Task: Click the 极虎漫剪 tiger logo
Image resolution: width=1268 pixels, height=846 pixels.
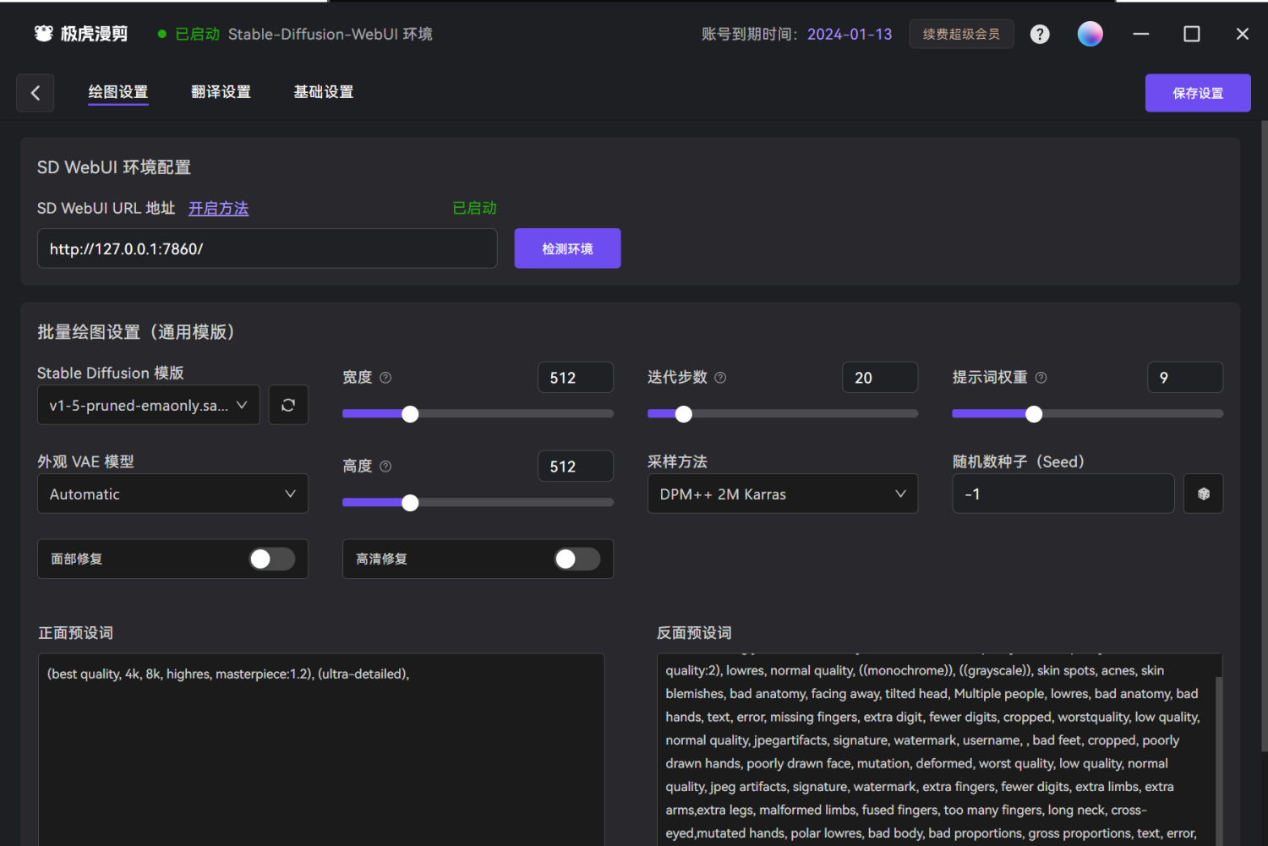Action: tap(43, 34)
